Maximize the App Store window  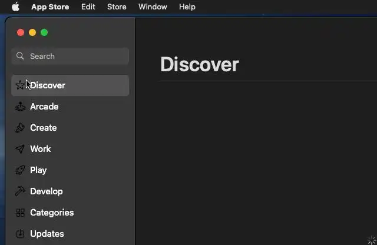click(44, 32)
